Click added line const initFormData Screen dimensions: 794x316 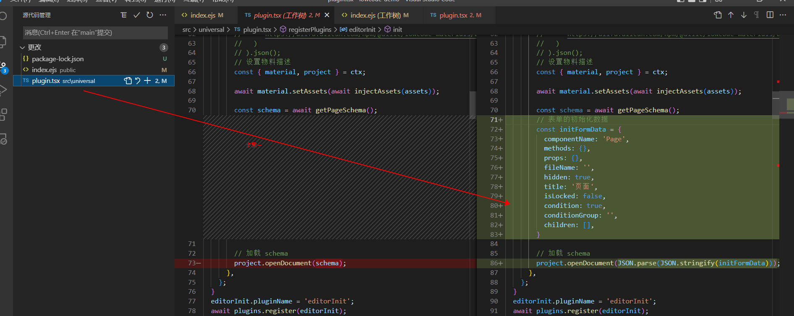click(x=579, y=130)
